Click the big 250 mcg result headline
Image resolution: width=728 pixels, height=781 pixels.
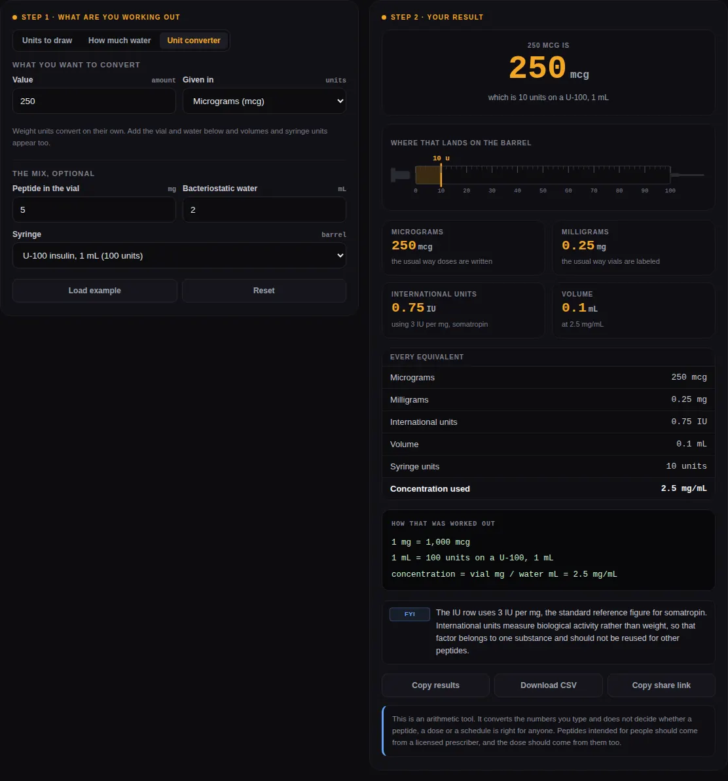[548, 67]
